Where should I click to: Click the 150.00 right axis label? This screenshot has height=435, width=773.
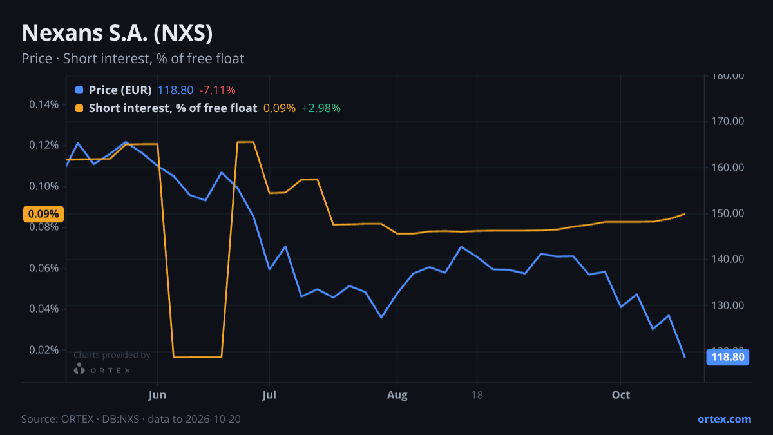coord(728,213)
